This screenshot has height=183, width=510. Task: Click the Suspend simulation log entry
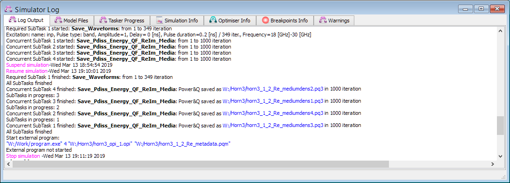coord(59,65)
